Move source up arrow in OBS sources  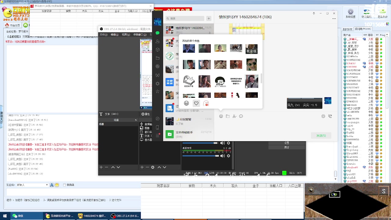[x=159, y=167]
